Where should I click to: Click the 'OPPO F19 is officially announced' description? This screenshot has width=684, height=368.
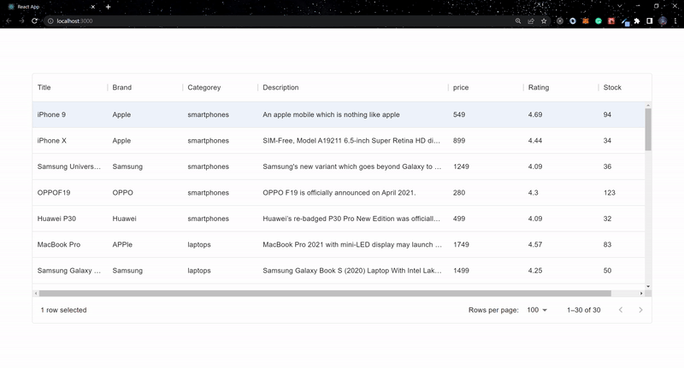tap(339, 192)
